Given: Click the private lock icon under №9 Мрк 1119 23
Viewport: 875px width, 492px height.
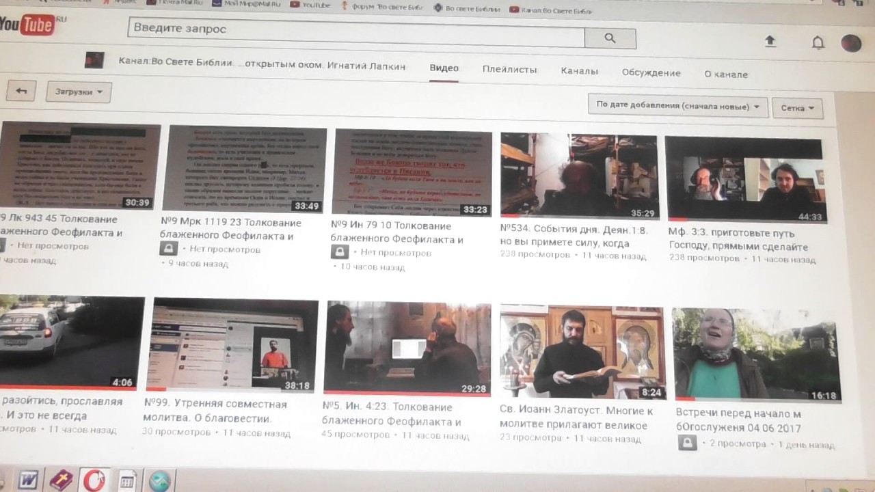Looking at the screenshot, I should tap(169, 249).
